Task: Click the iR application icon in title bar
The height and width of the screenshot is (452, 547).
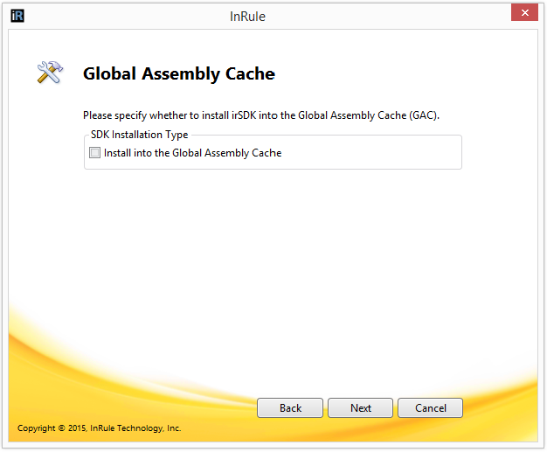Action: click(x=17, y=16)
